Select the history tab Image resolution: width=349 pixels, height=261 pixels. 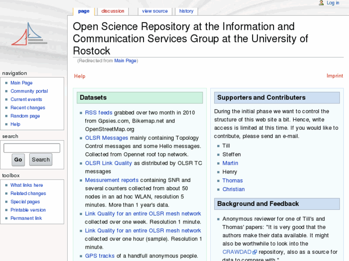(x=186, y=11)
